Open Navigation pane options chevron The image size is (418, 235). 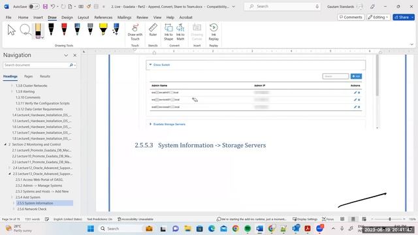click(x=66, y=55)
